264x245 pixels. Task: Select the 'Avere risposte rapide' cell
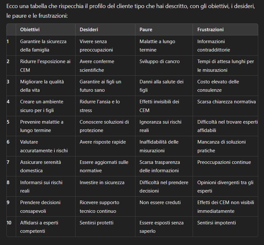click(103, 142)
